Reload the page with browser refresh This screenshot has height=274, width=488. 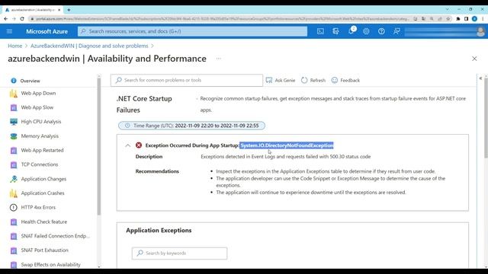22,18
